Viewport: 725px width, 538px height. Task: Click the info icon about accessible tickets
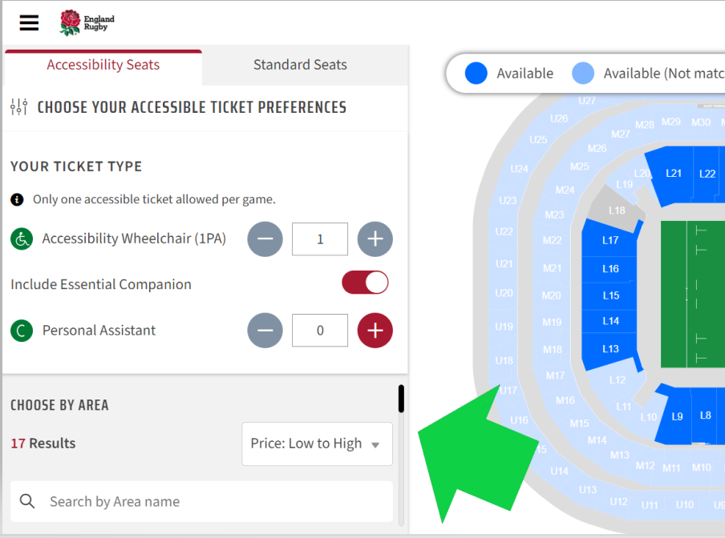pyautogui.click(x=17, y=199)
